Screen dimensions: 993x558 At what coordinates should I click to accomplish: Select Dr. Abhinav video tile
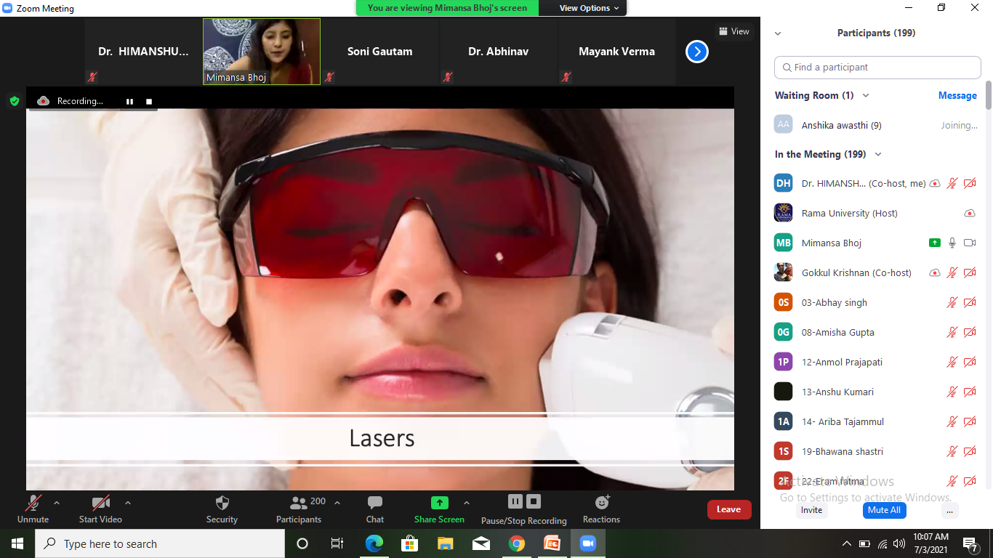[x=498, y=52]
